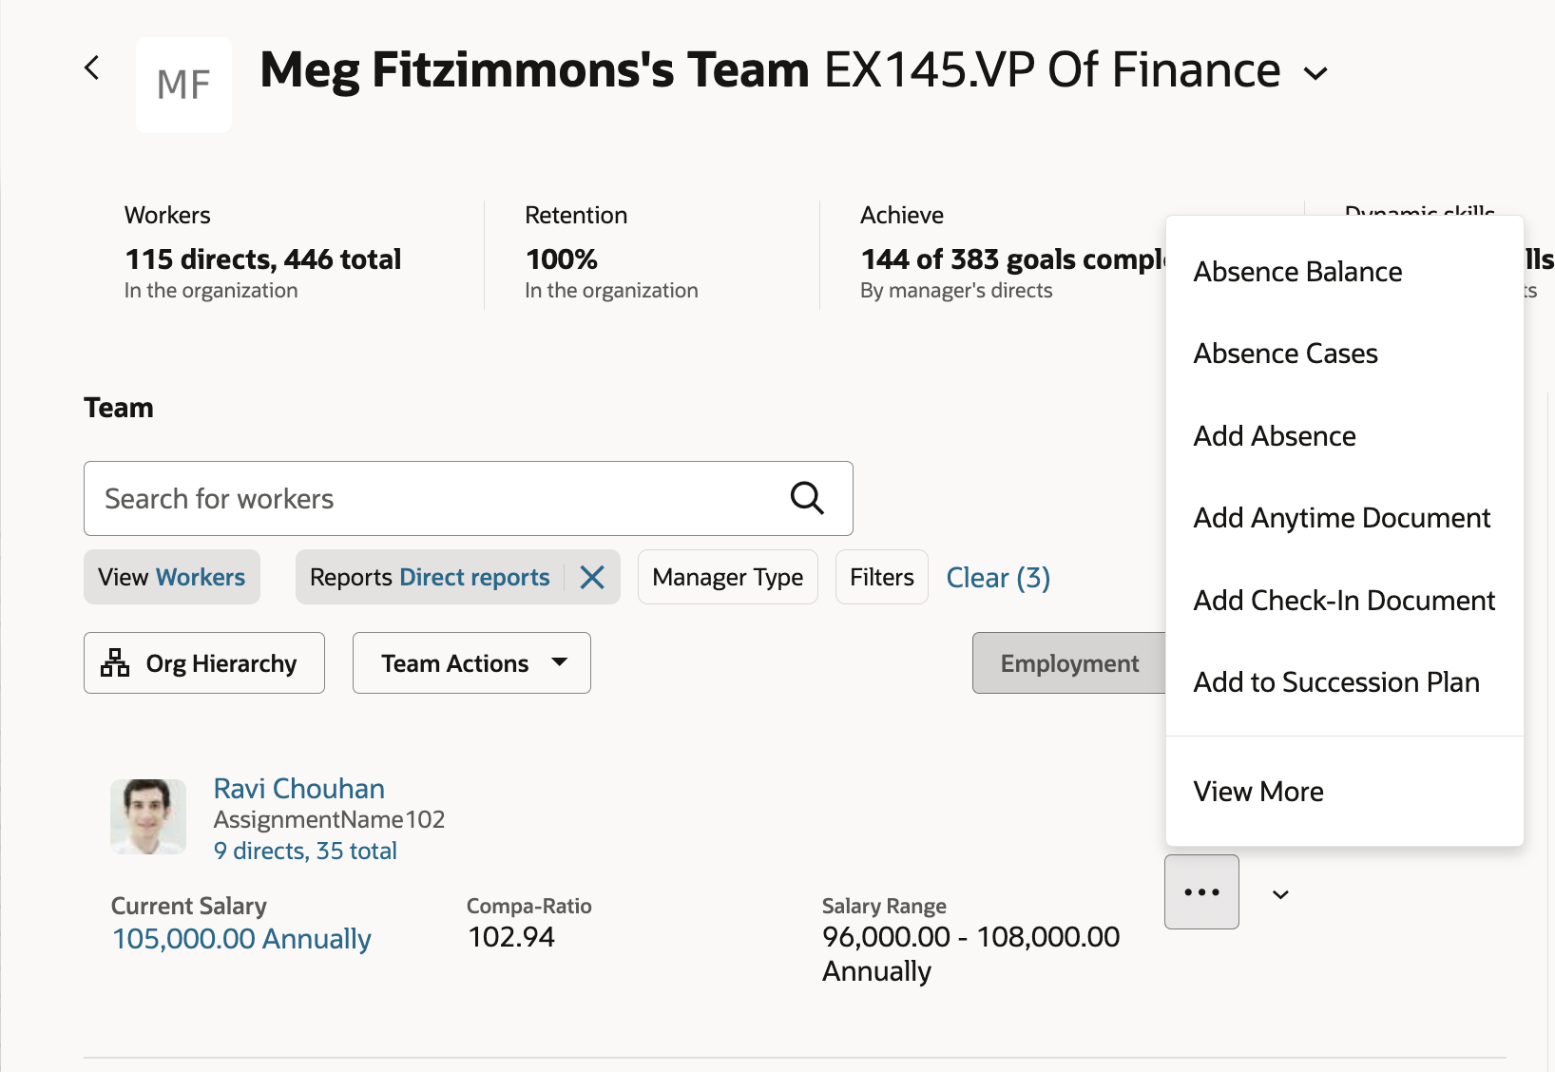Open the Filters chip
This screenshot has width=1555, height=1072.
[881, 577]
